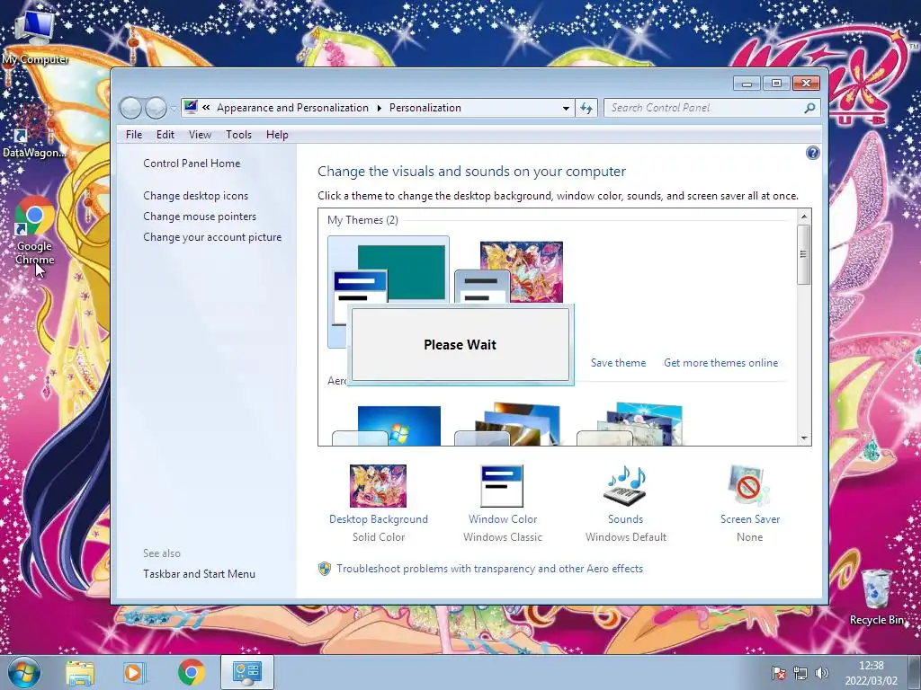Open the Tools menu
Viewport: 921px width, 690px height.
(x=238, y=135)
